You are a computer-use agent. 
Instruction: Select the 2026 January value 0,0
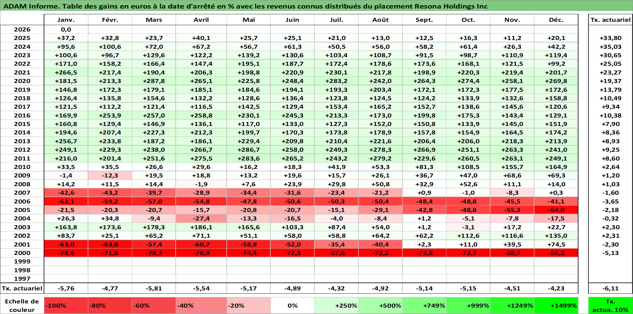tap(66, 29)
